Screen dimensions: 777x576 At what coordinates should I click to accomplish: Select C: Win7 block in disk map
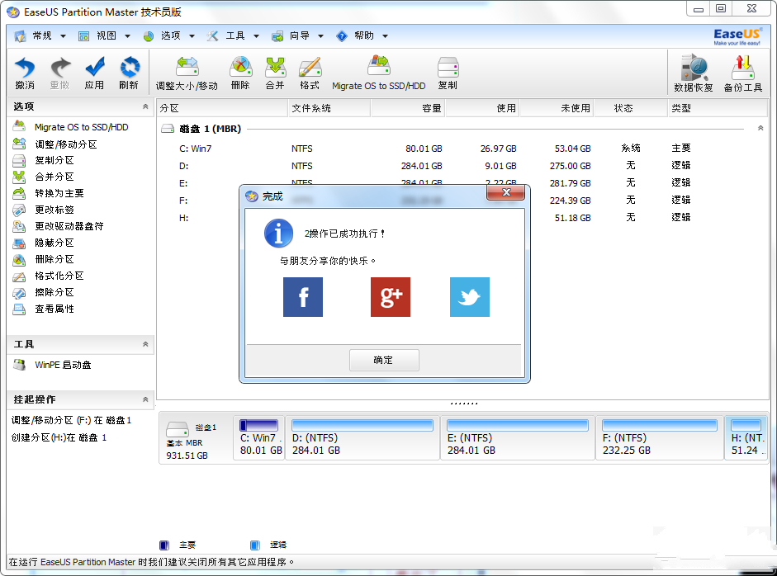259,438
